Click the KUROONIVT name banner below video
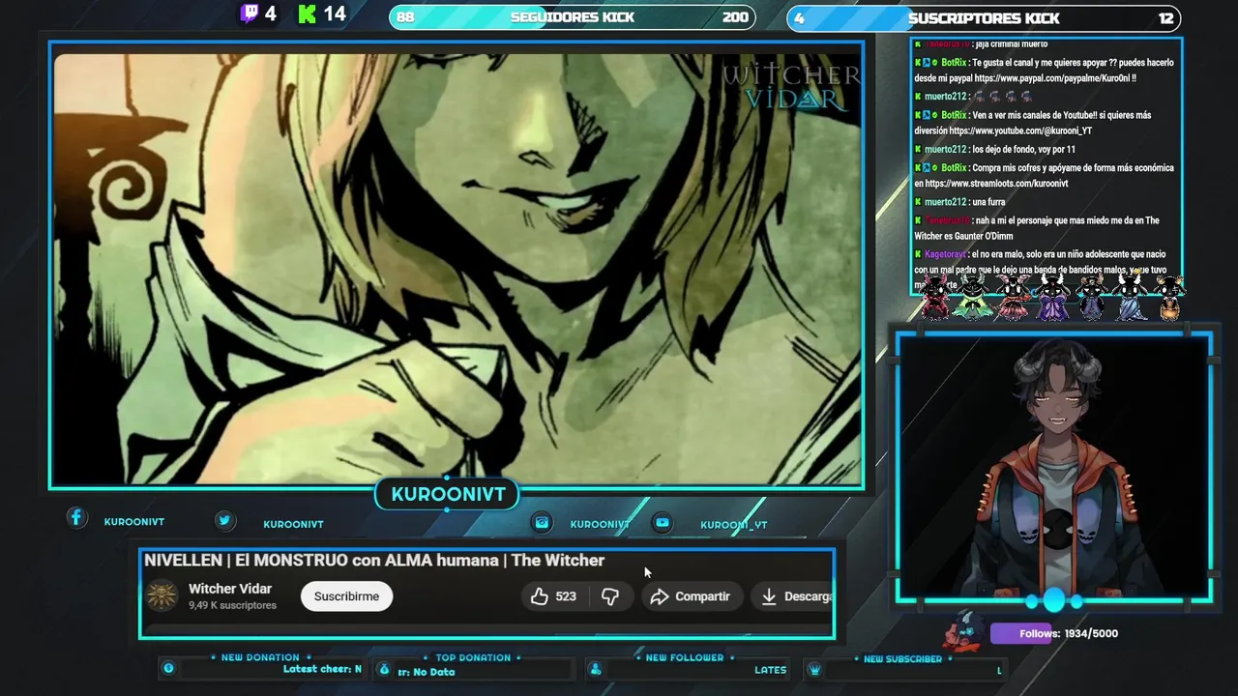The width and height of the screenshot is (1238, 696). click(448, 494)
